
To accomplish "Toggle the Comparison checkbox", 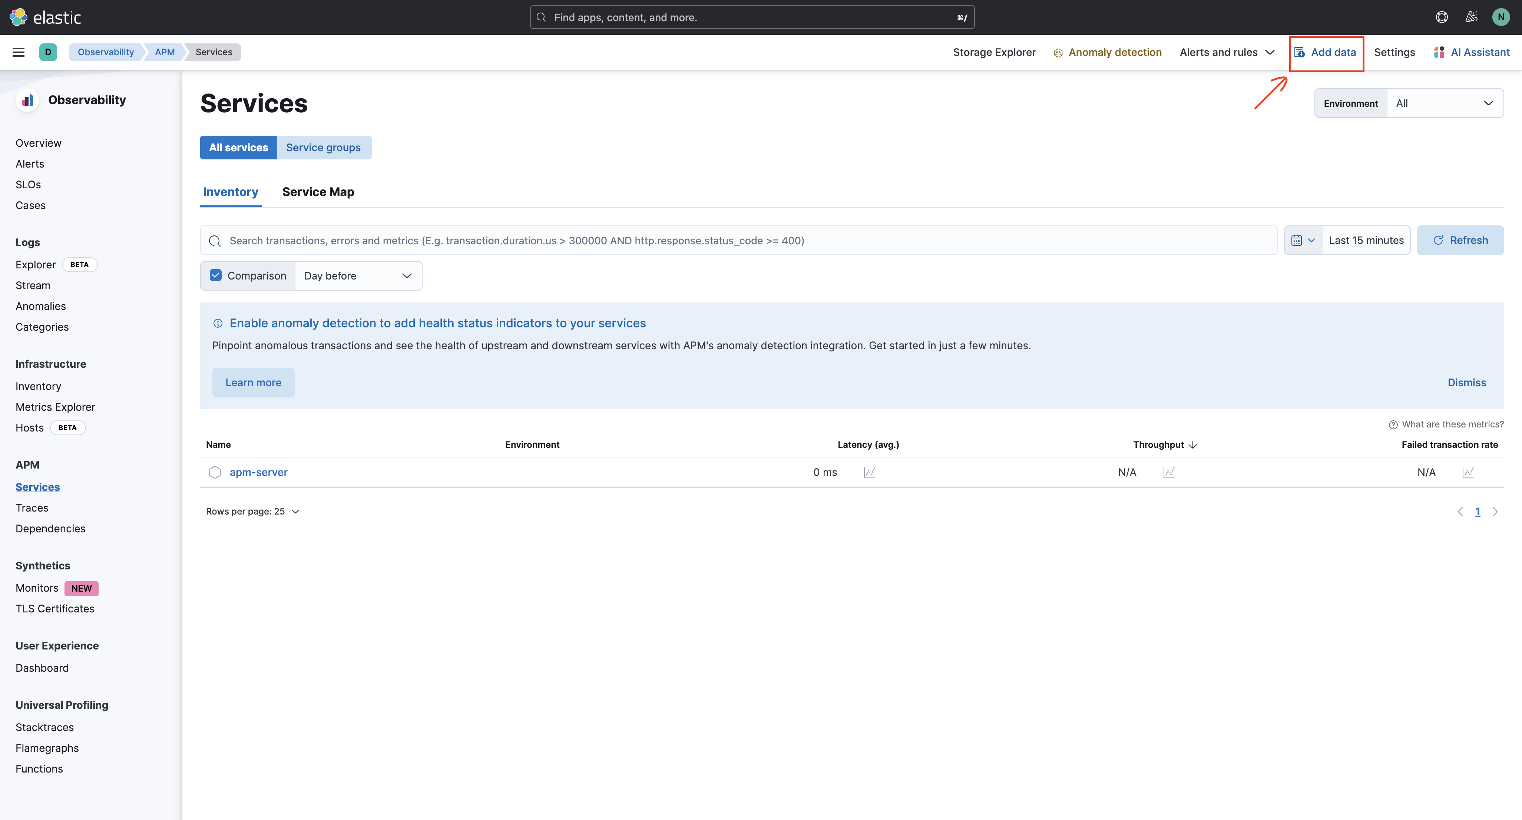I will pyautogui.click(x=216, y=275).
